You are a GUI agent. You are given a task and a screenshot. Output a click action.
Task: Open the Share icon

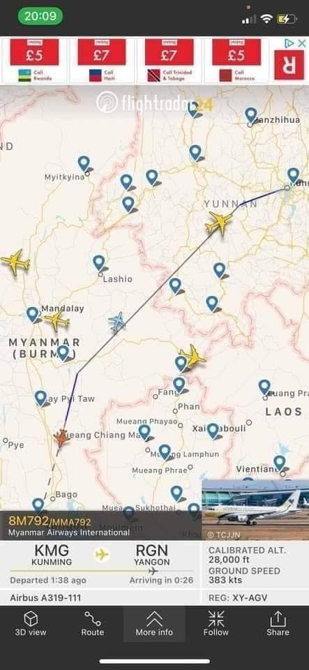(278, 618)
